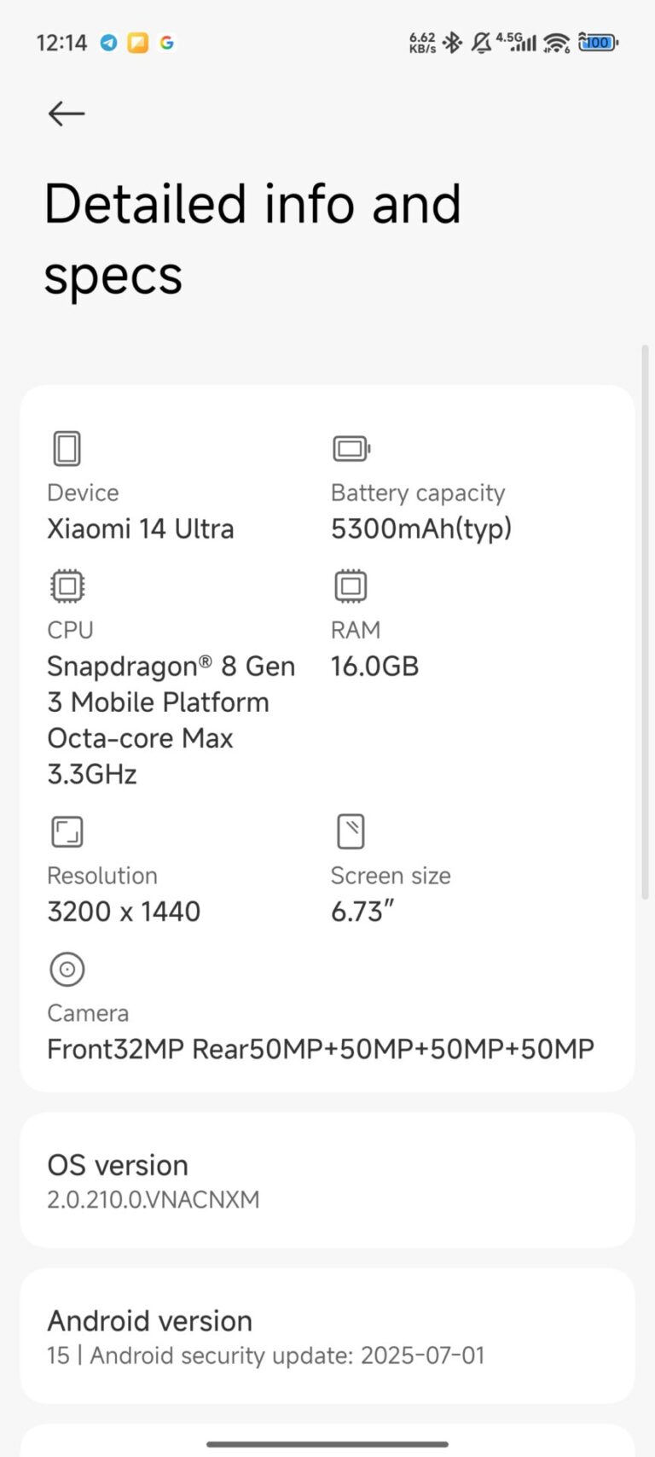
Task: Select the Screen size icon
Action: point(351,831)
